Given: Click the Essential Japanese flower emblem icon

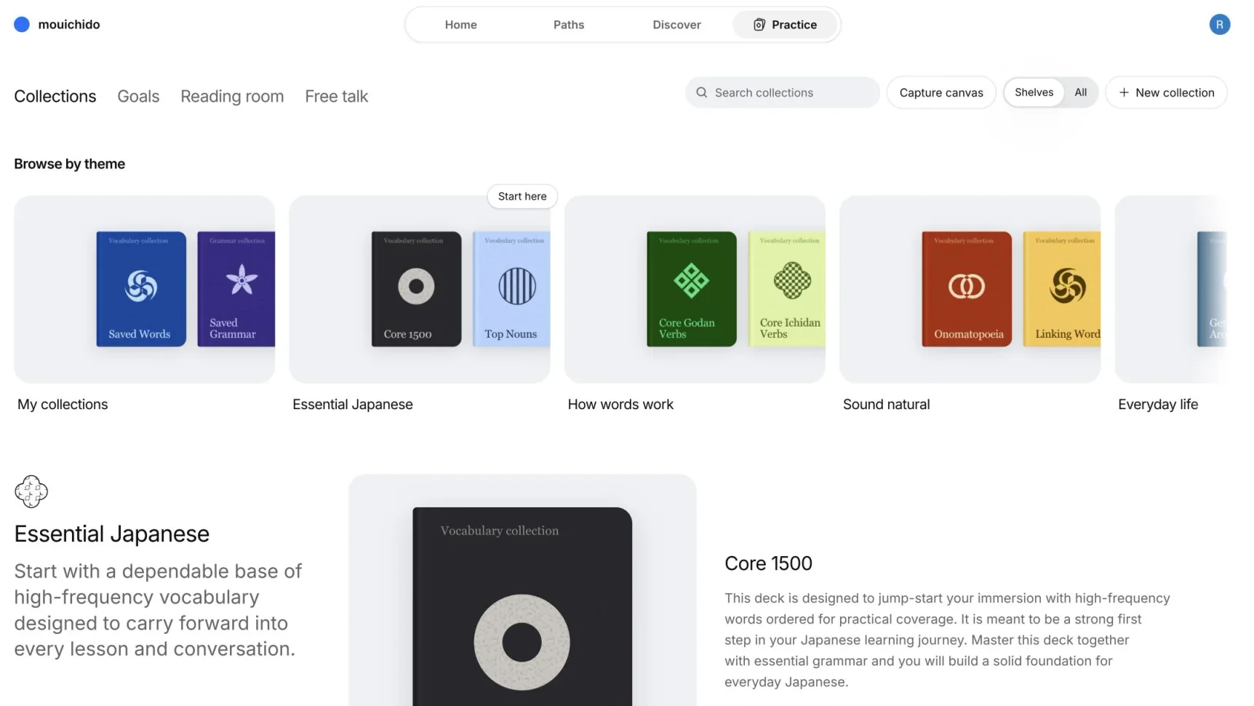Looking at the screenshot, I should 31,491.
